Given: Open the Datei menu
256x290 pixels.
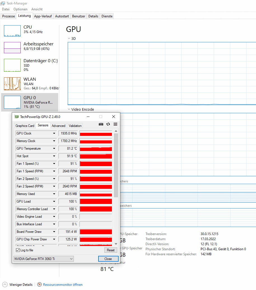Looking at the screenshot, I should (x=6, y=9).
